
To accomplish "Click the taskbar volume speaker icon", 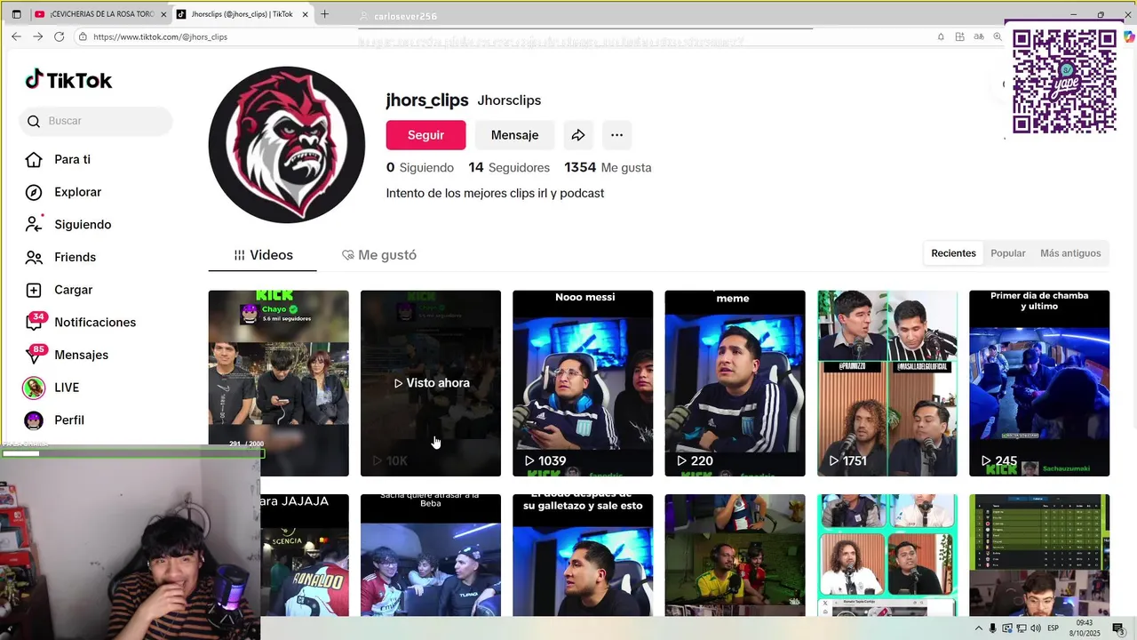I will click(1035, 628).
